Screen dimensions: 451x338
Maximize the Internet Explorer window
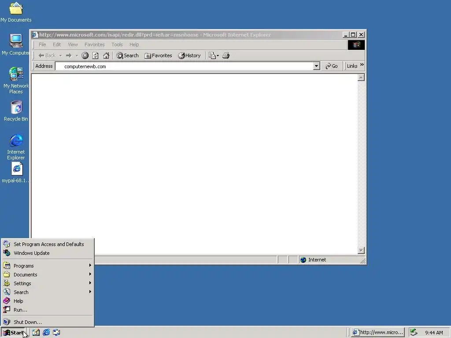[x=353, y=35]
